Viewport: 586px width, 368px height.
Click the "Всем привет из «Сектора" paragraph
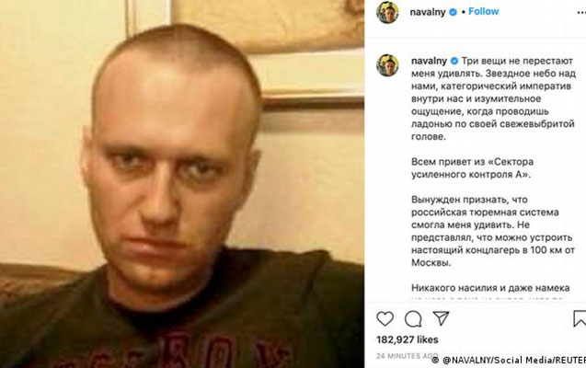pos(473,168)
